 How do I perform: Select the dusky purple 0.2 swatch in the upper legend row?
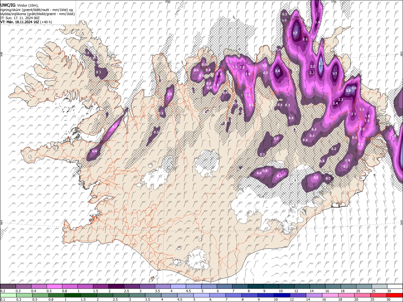point(8,286)
